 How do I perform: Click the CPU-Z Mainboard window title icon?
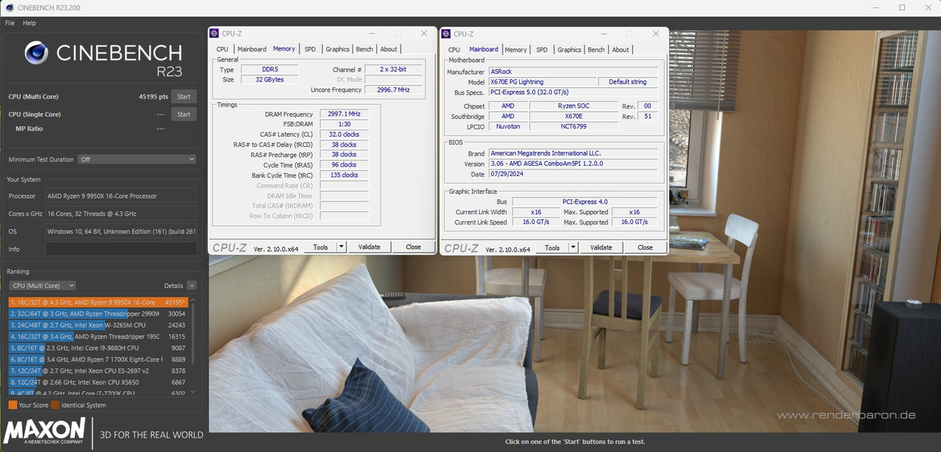[x=446, y=34]
